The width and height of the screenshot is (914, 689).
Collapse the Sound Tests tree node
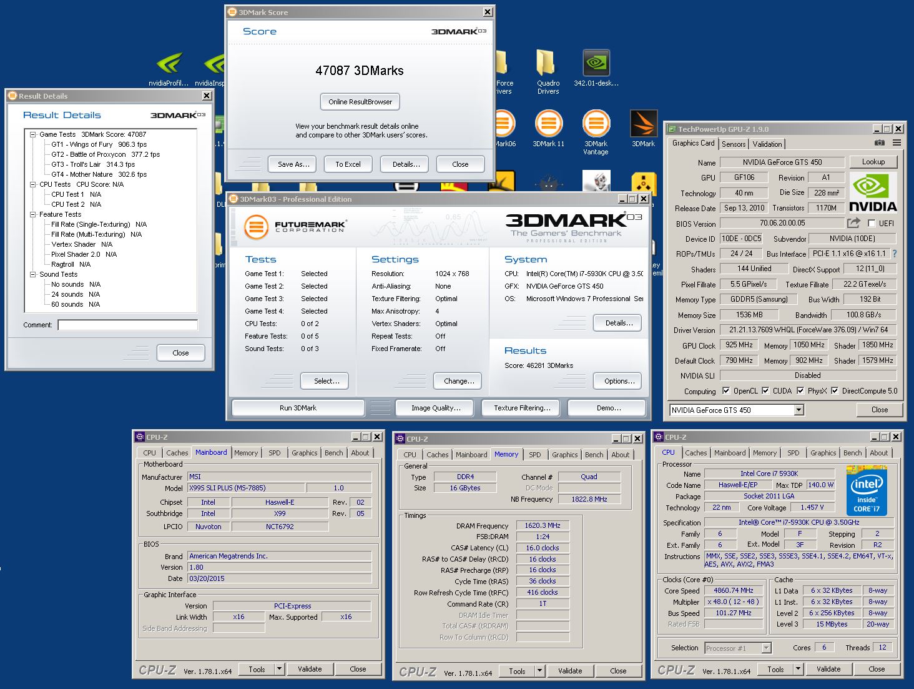click(33, 274)
